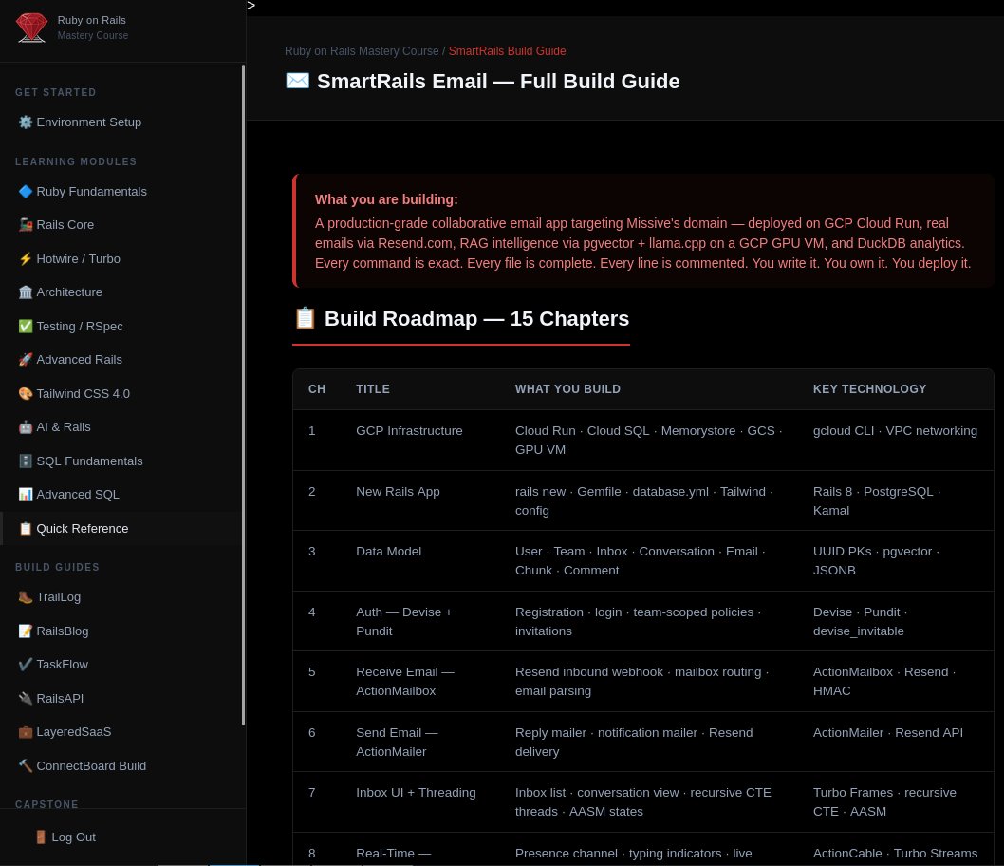Click the database icon beside SQL Fundamentals

[x=26, y=461]
